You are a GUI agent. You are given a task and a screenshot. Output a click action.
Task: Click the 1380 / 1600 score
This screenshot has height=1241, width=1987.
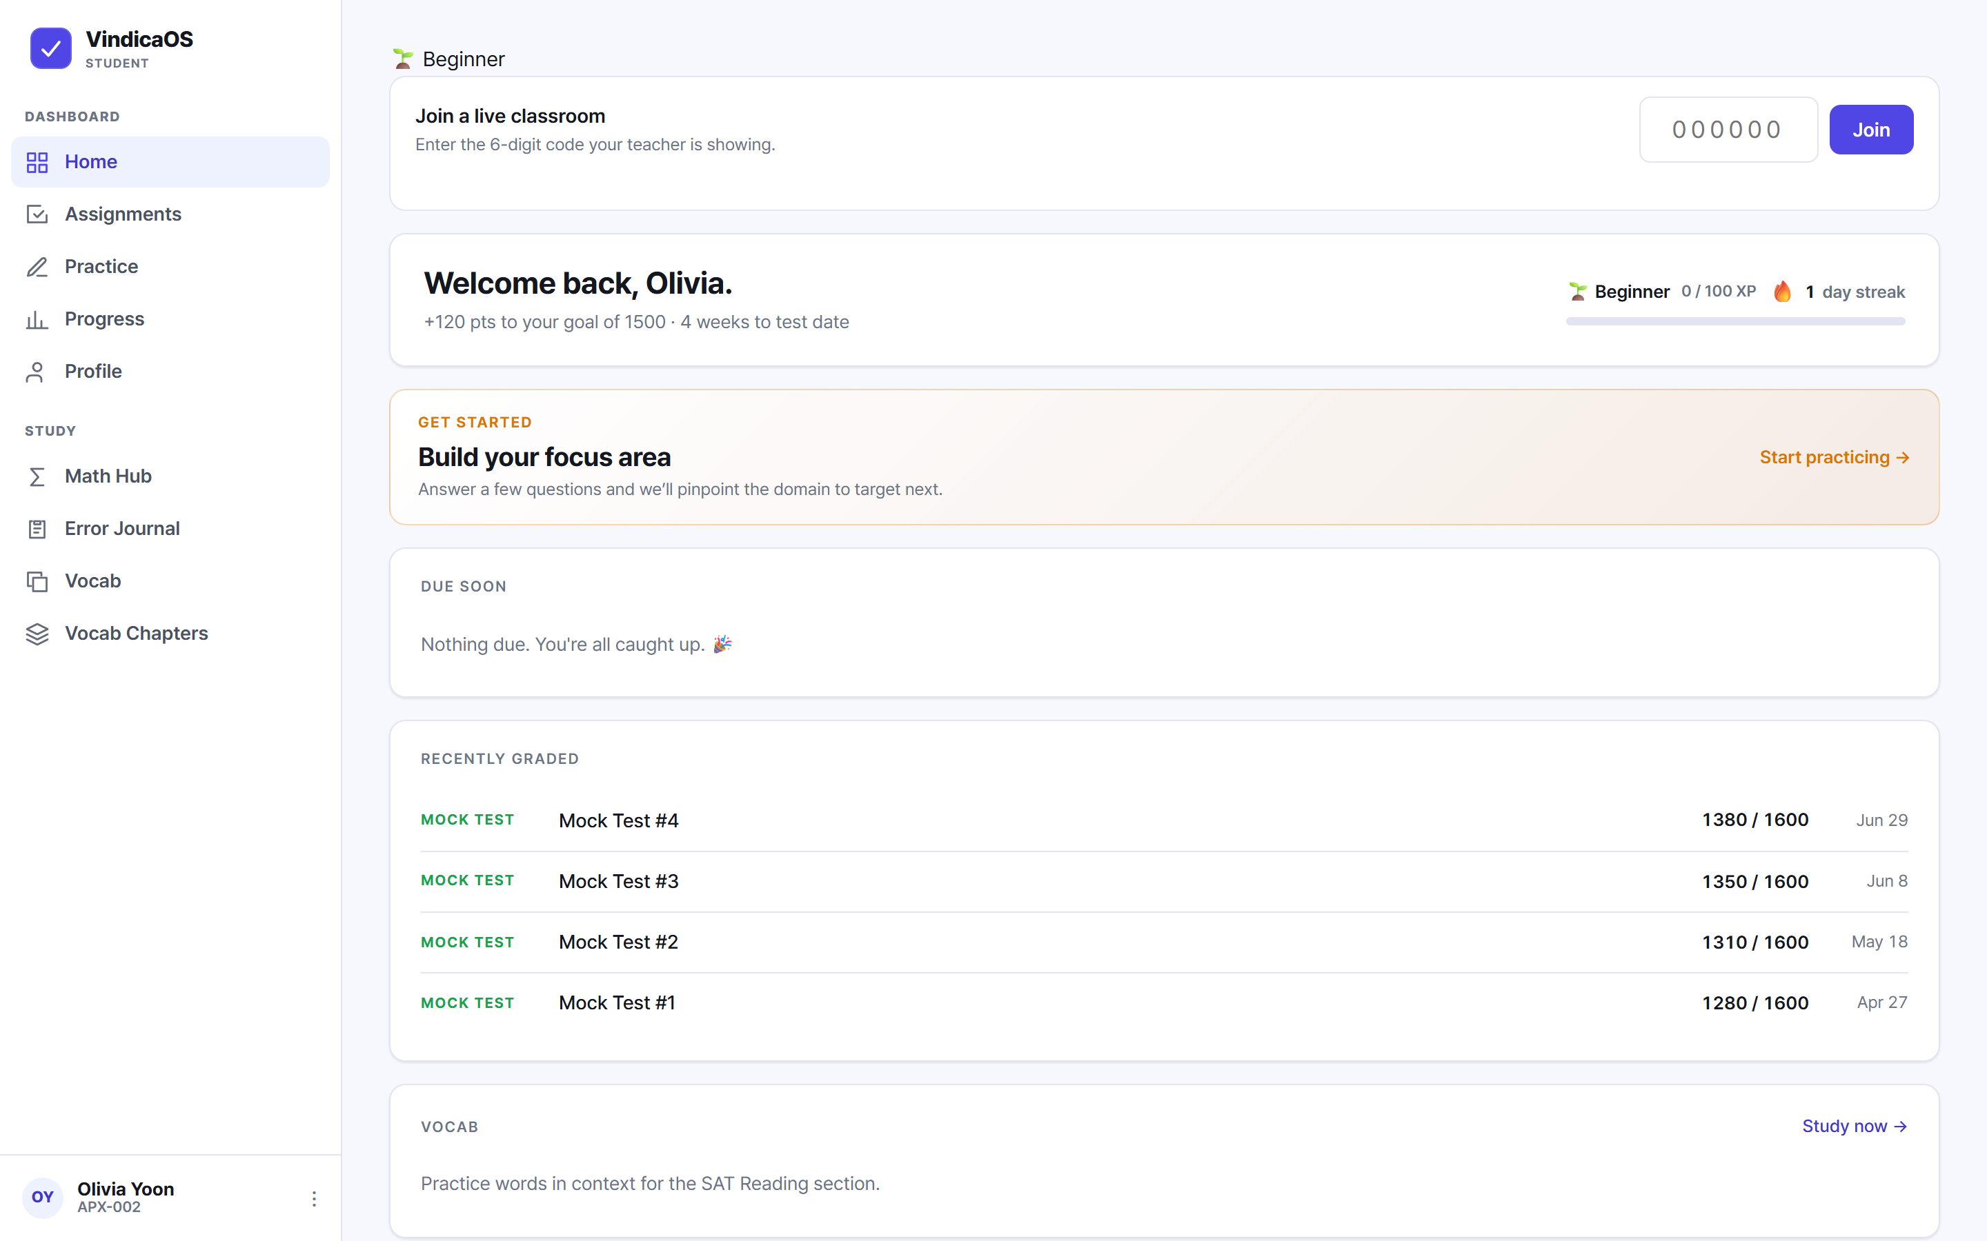(x=1754, y=820)
